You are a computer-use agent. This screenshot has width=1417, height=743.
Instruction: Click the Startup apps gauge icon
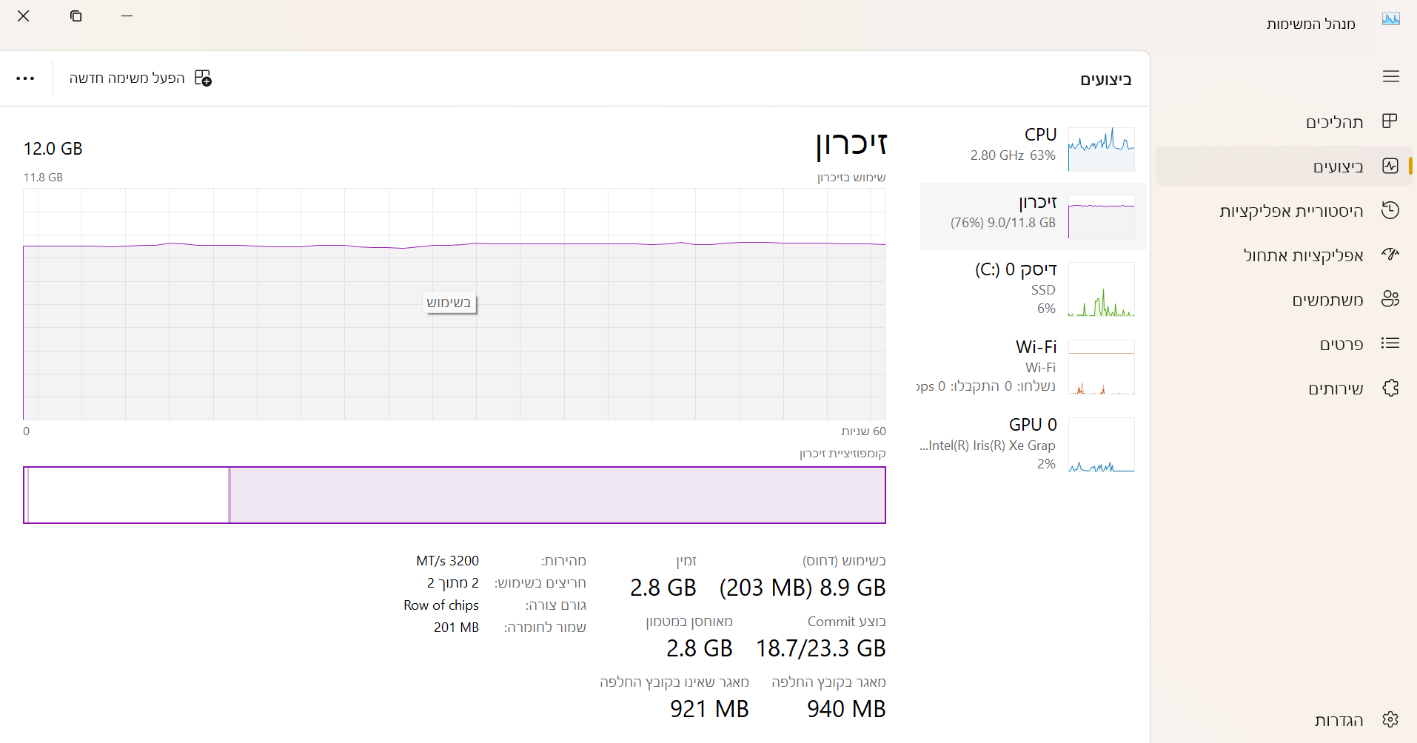point(1390,255)
